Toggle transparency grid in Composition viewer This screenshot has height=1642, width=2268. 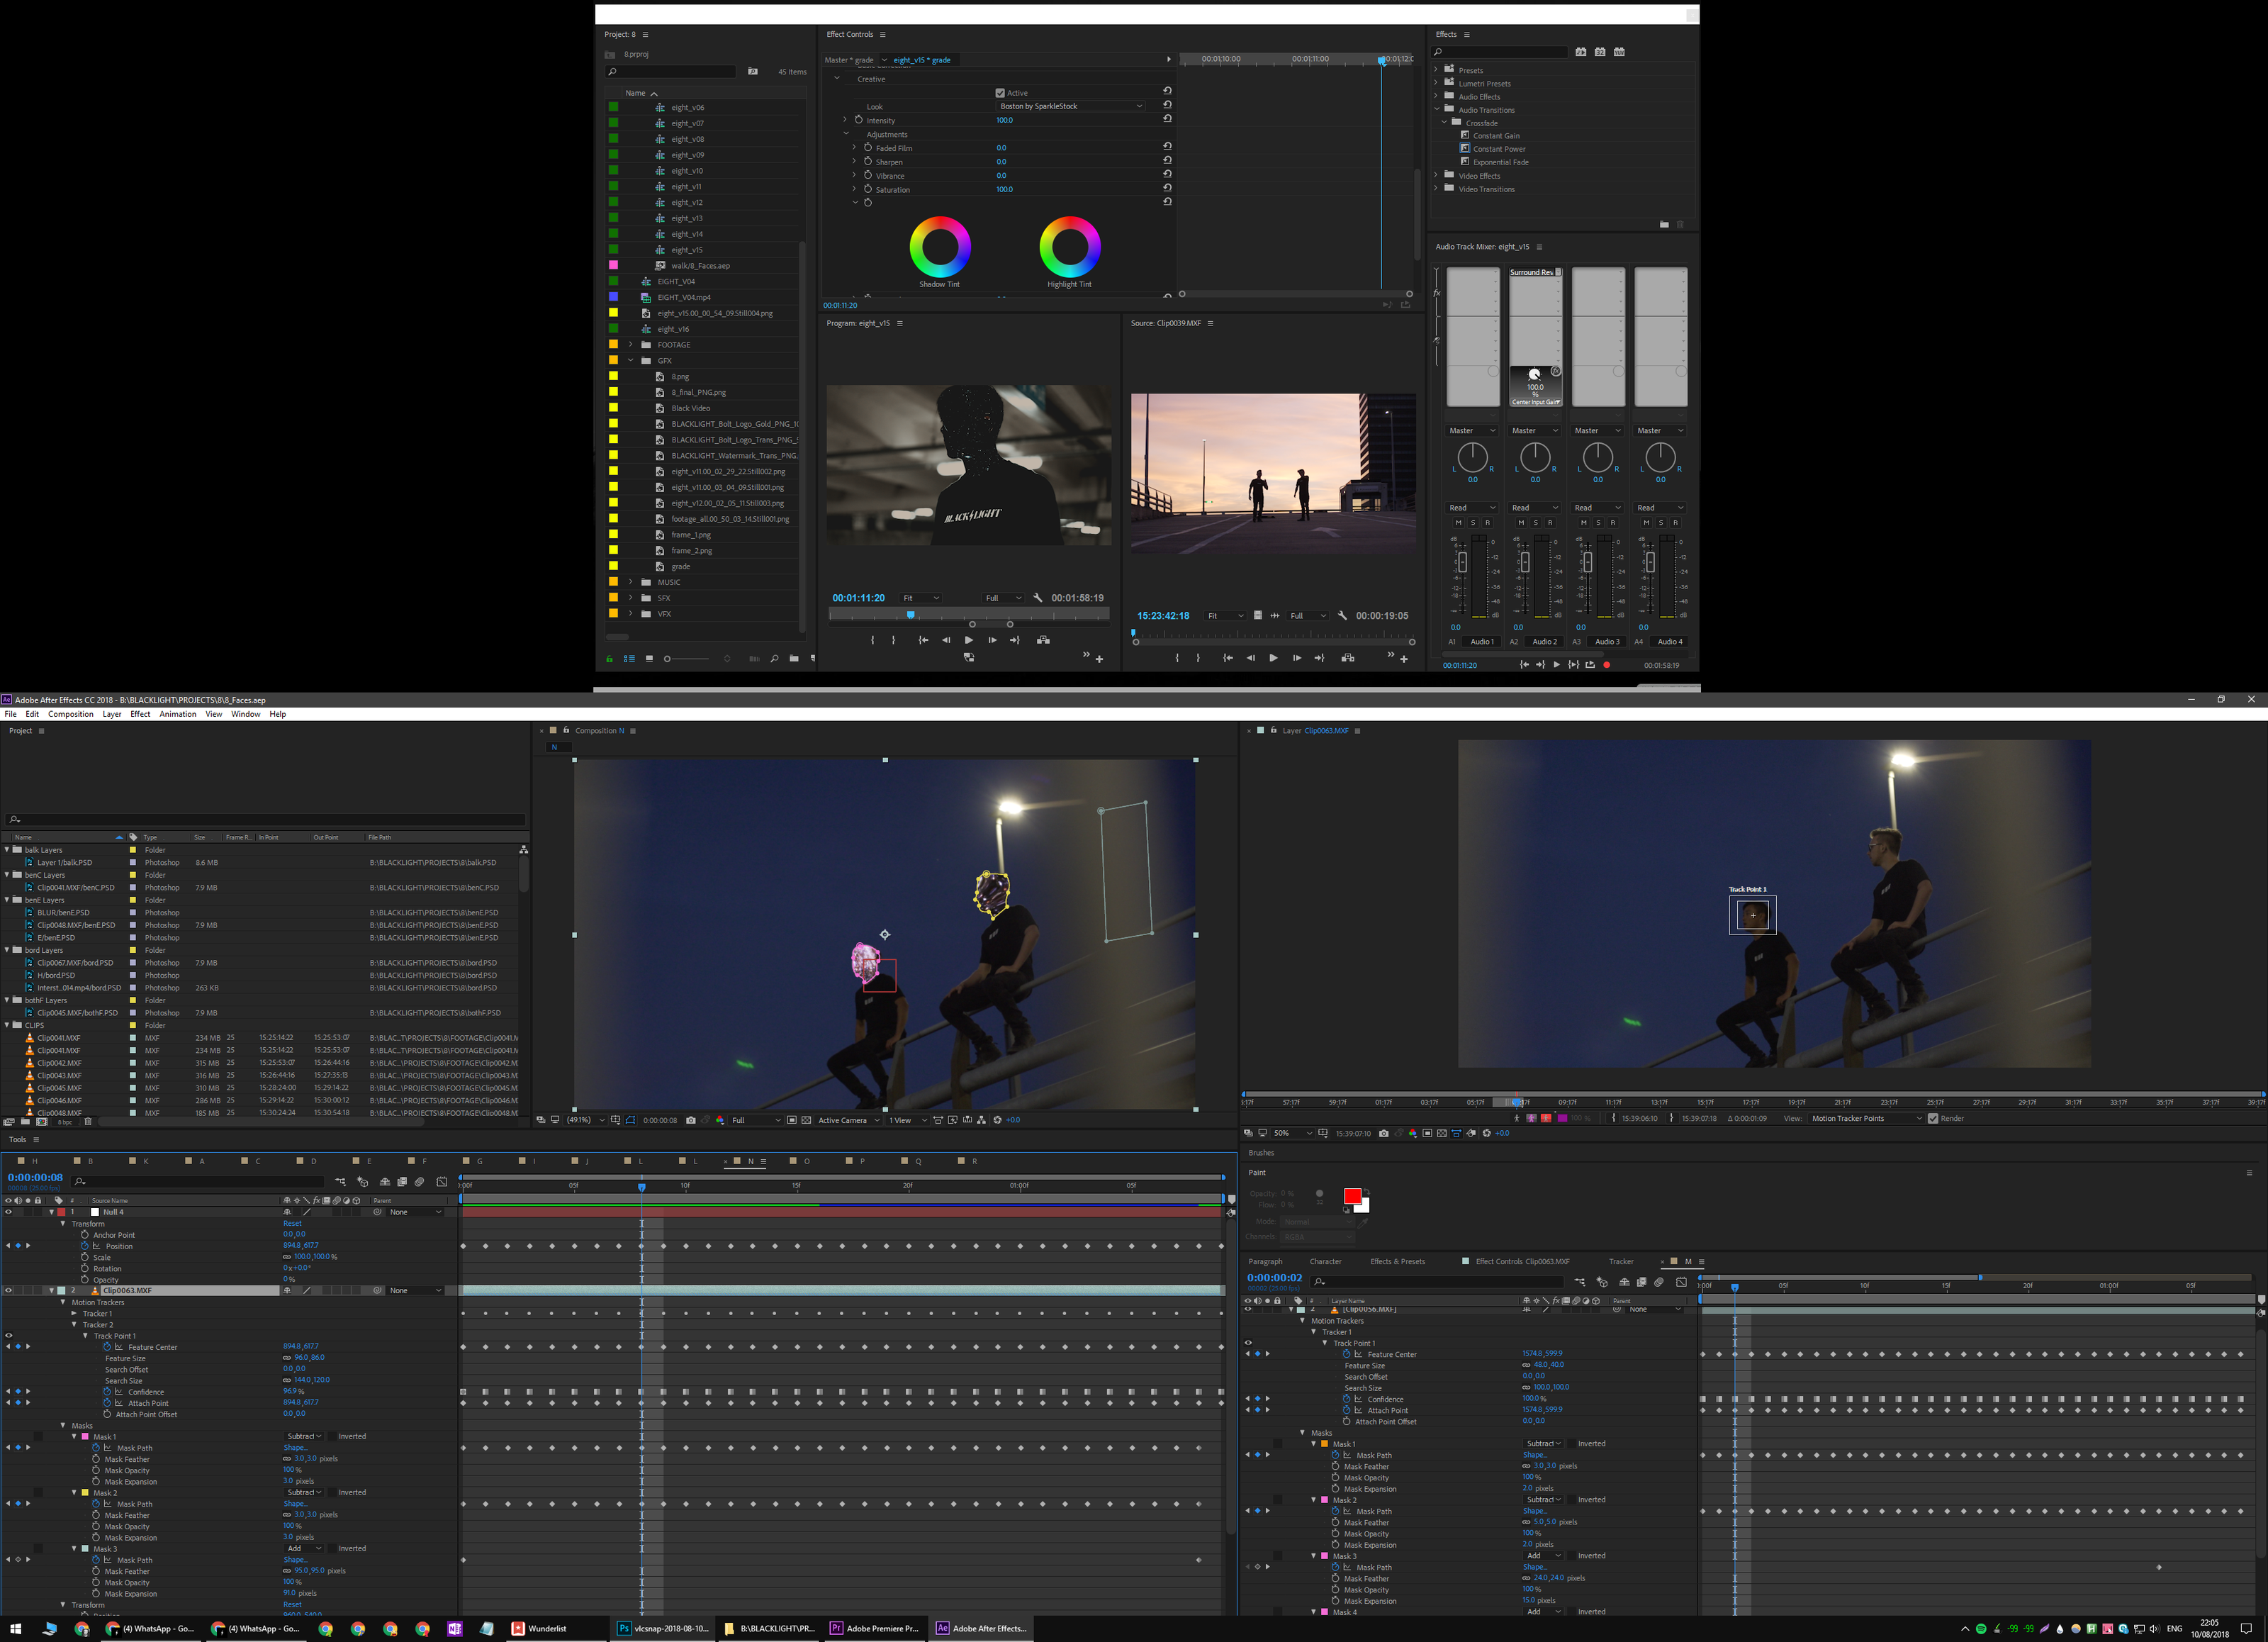pos(806,1121)
